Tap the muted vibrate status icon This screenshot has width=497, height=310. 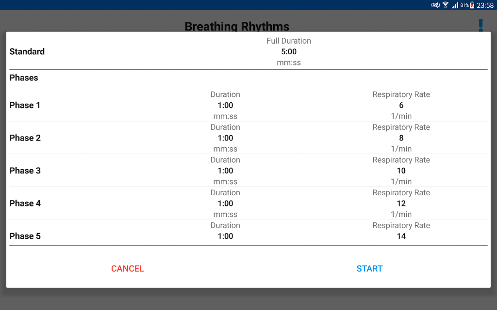click(x=436, y=5)
